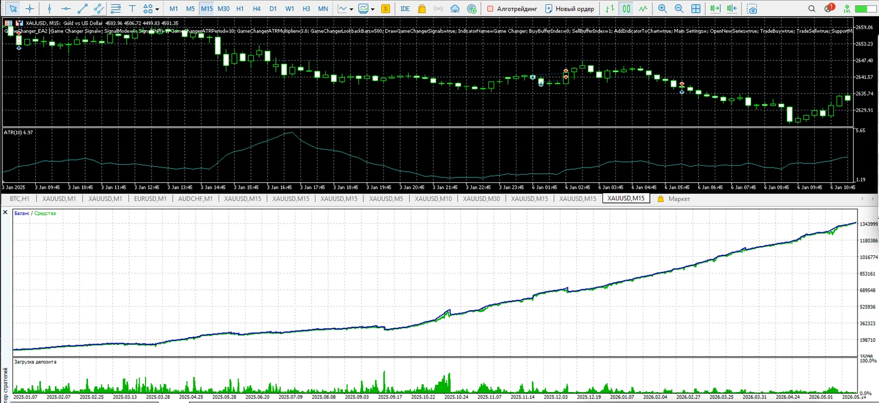Click the copy-trading globe icon next to the cloud
Viewport: 879px width, 403px height.
(x=472, y=9)
